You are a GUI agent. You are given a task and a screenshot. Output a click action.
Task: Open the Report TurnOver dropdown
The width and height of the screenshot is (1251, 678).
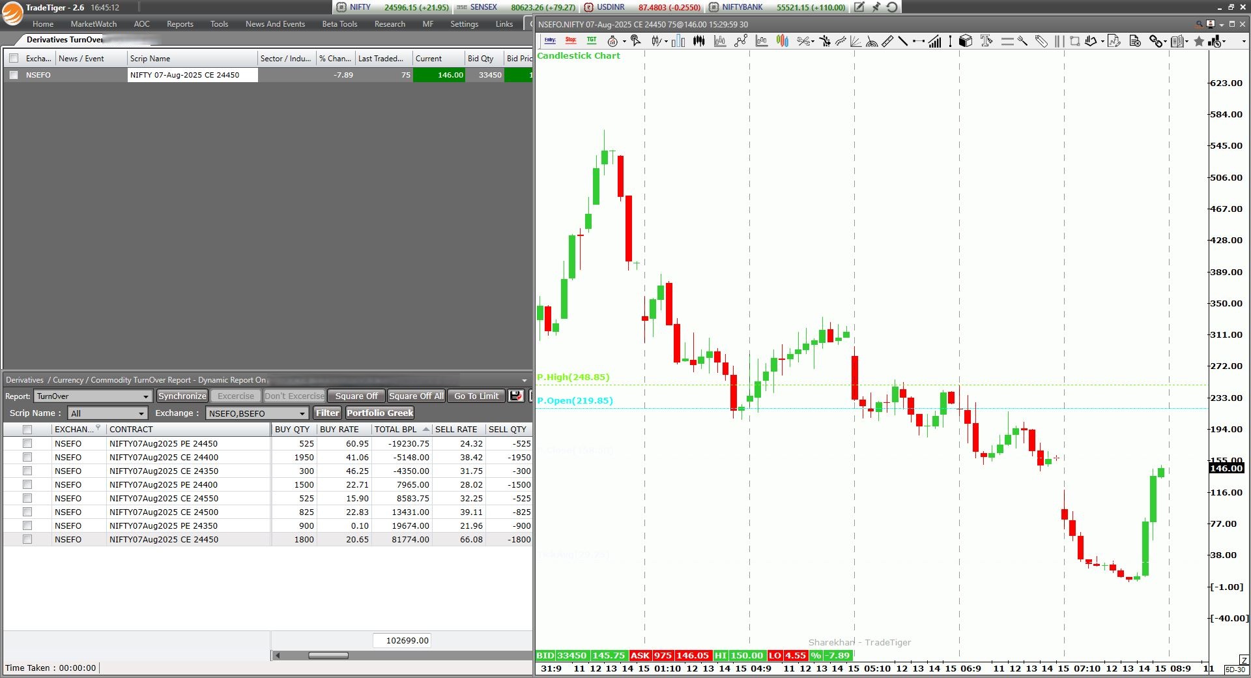[93, 396]
